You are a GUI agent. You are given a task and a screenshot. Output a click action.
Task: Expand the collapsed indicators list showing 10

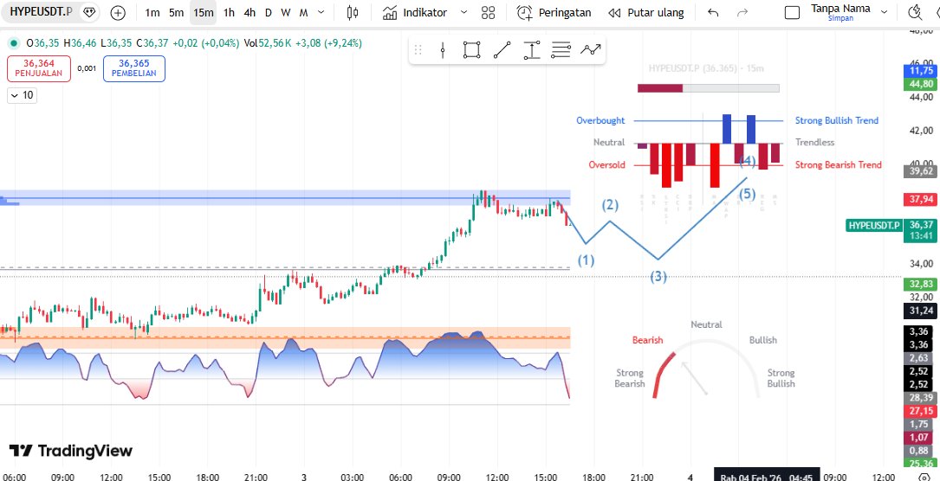(23, 95)
